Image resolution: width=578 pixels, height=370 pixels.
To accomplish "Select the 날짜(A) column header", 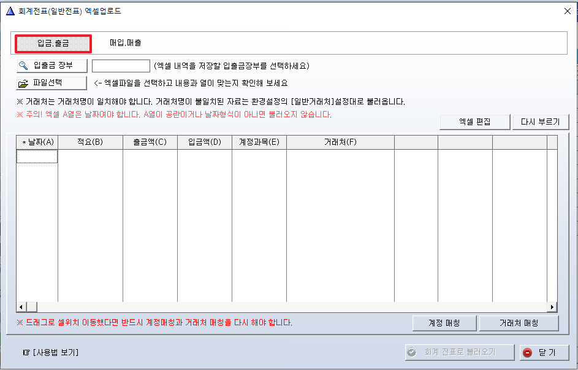I will [37, 142].
